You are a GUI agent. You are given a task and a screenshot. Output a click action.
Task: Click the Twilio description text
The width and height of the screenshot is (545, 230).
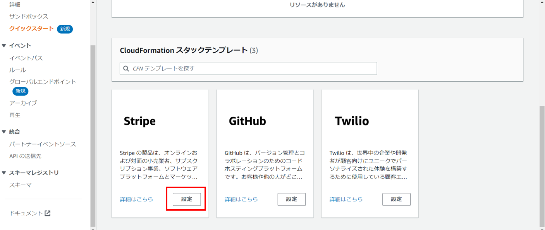point(369,165)
